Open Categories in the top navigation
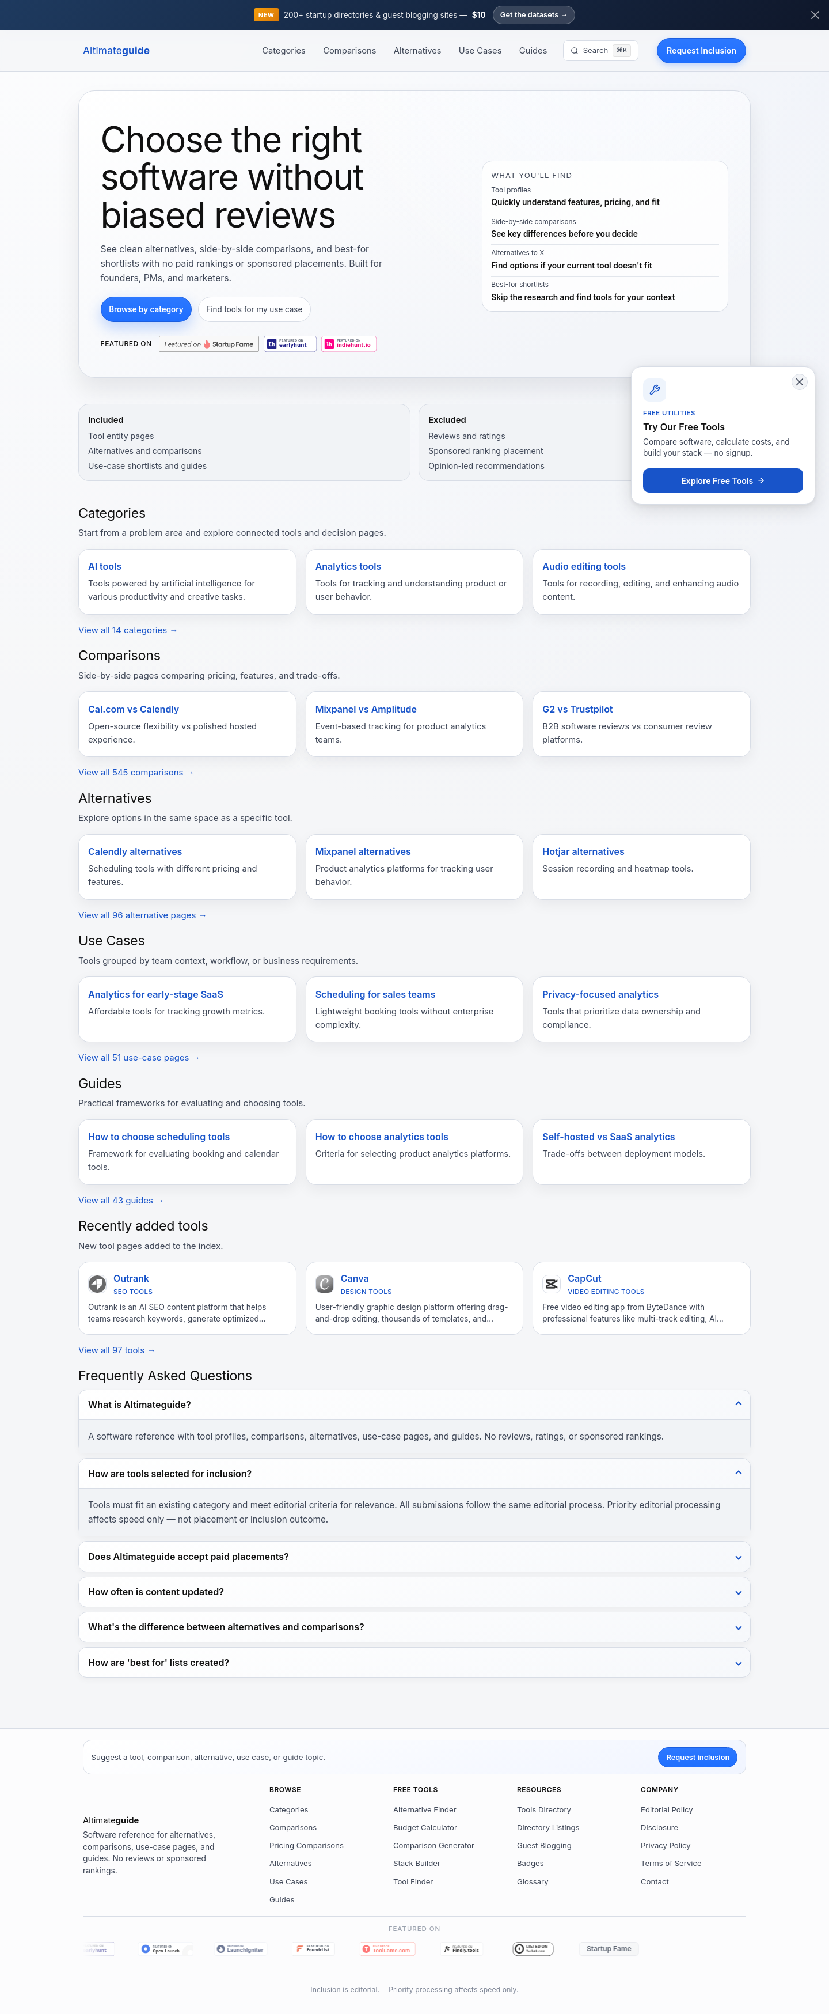 [284, 51]
